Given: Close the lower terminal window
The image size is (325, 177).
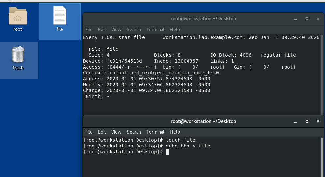Looking at the screenshot, I should pos(318,121).
